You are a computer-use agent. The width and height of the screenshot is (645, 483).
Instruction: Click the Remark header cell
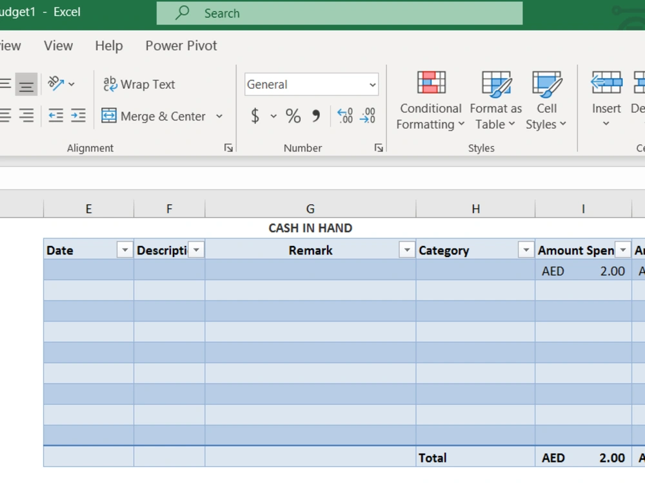[x=310, y=250]
